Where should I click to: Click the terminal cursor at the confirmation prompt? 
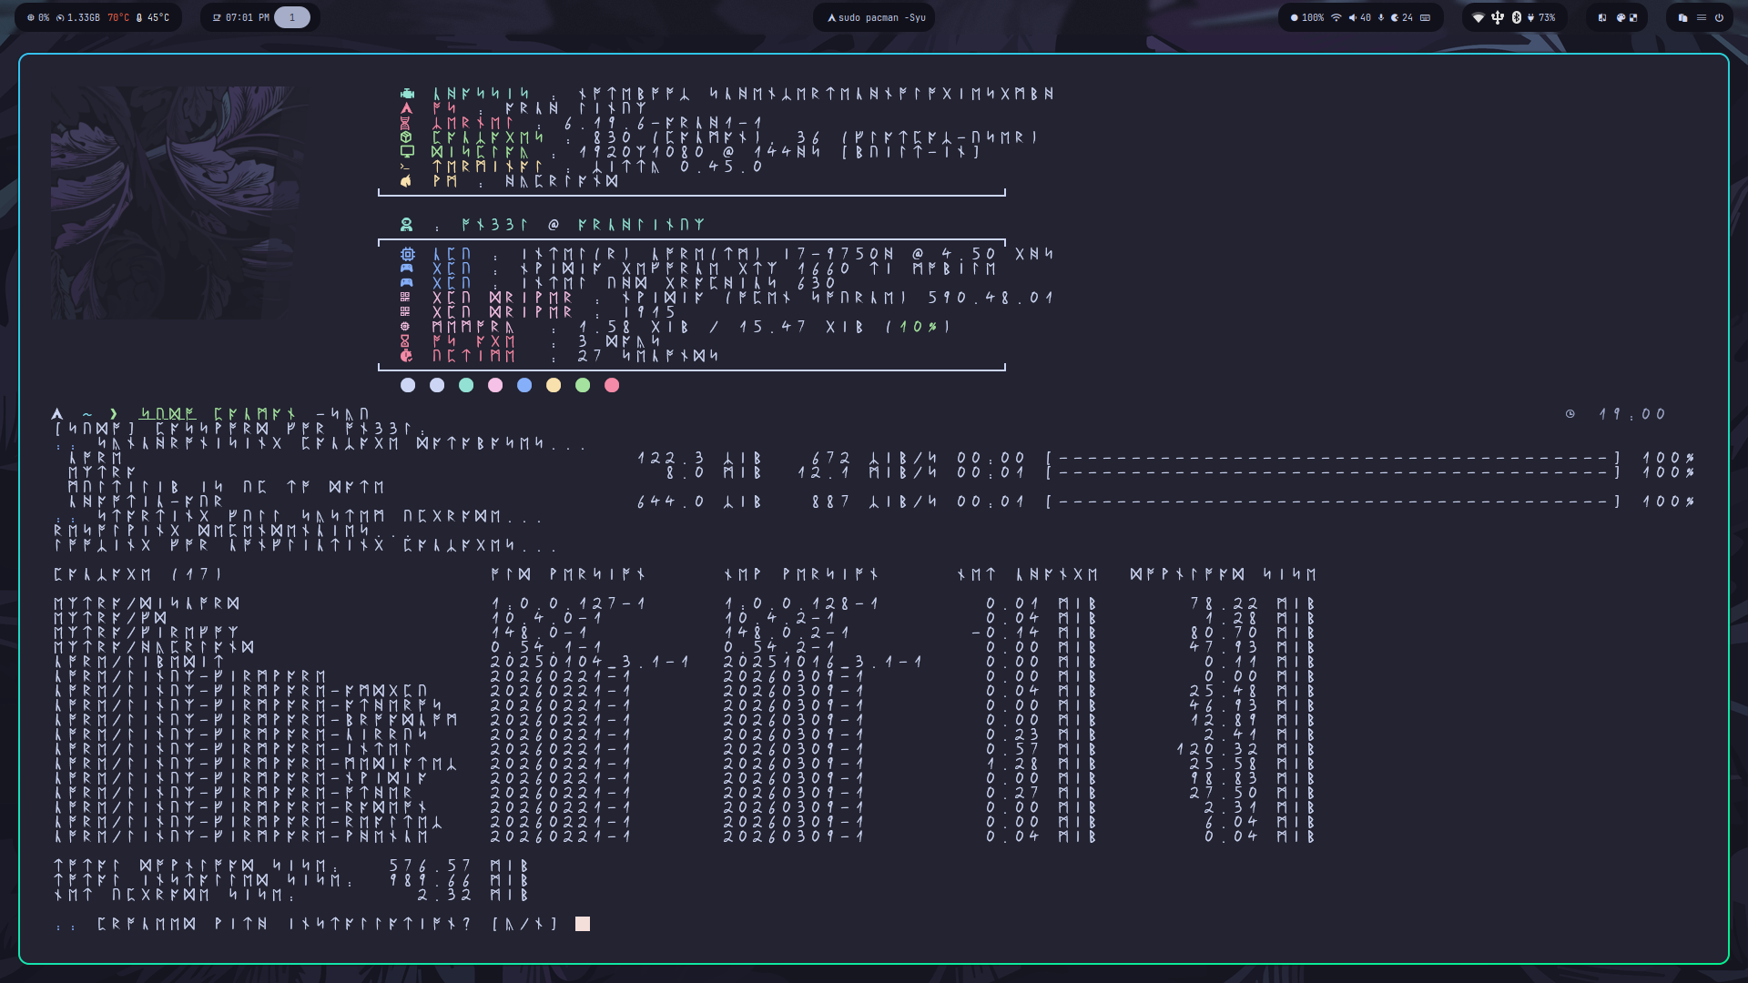[583, 924]
